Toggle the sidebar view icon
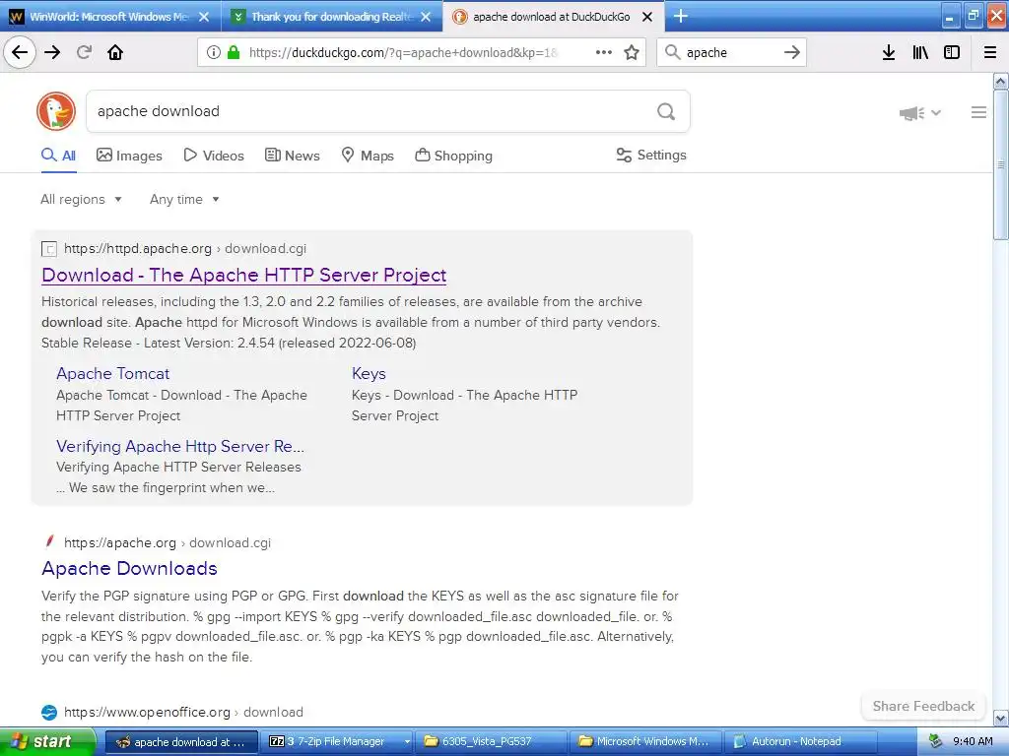The image size is (1009, 756). click(952, 52)
